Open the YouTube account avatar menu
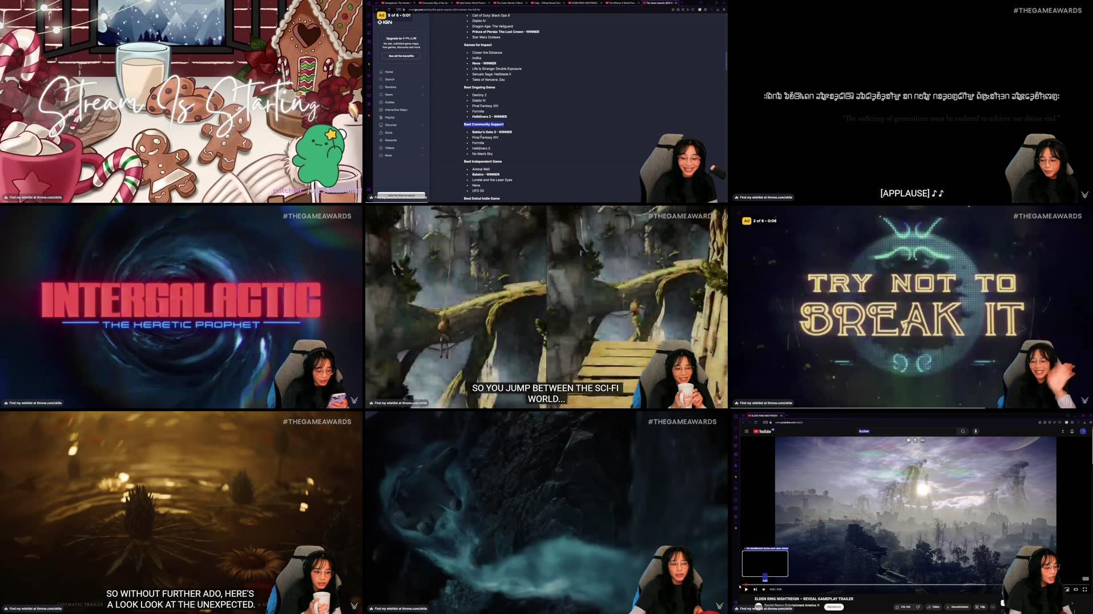 [x=1083, y=431]
